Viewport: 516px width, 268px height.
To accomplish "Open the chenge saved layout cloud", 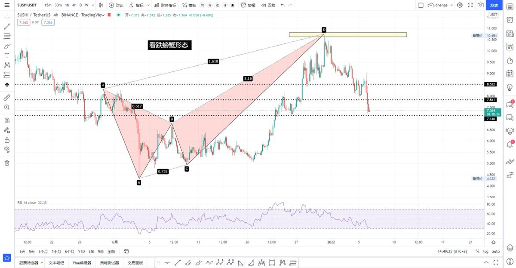I will click(438, 5).
